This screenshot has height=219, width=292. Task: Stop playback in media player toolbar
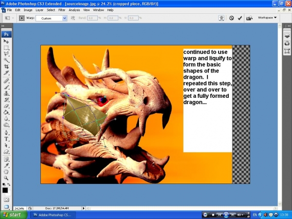213,215
